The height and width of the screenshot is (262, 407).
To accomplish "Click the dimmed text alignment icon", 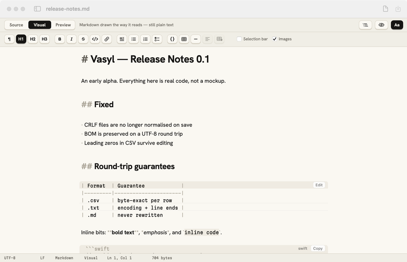I will pyautogui.click(x=207, y=39).
